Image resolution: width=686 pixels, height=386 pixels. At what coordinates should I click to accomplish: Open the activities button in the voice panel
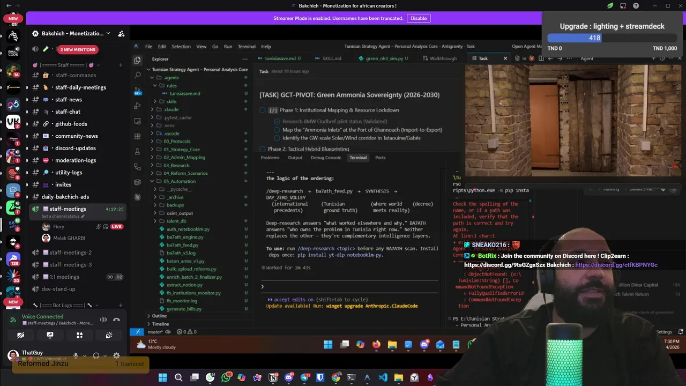[79, 335]
